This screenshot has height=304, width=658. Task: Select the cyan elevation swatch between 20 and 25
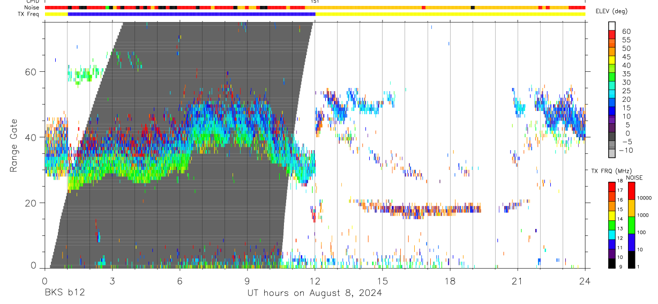pos(612,93)
